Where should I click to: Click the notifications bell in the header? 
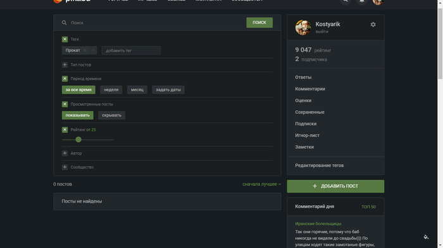tap(361, 1)
